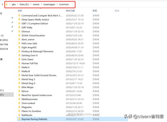Image resolution: width=167 pixels, height=122 pixels.
Task: Select Metal Slug X folder
Action: pos(28,83)
